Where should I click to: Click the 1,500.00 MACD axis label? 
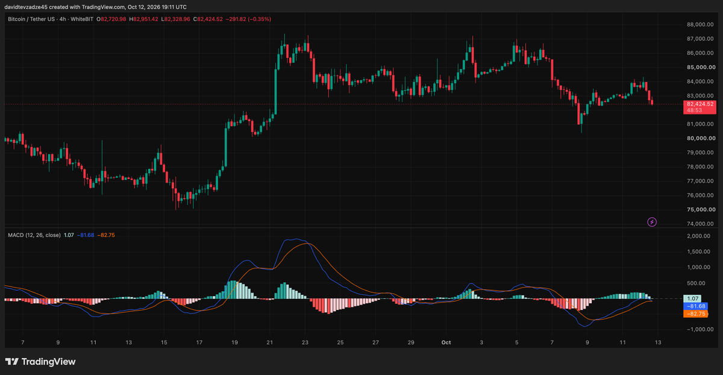(699, 252)
